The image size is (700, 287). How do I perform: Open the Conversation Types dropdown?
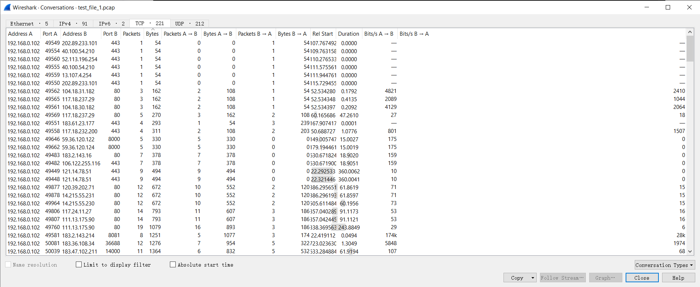tap(665, 265)
